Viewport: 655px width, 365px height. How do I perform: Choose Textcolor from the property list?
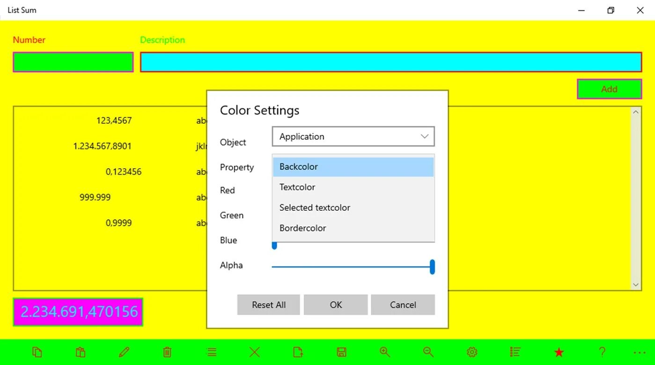[353, 187]
